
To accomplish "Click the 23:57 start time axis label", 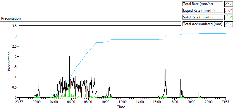I will [x=20, y=102].
